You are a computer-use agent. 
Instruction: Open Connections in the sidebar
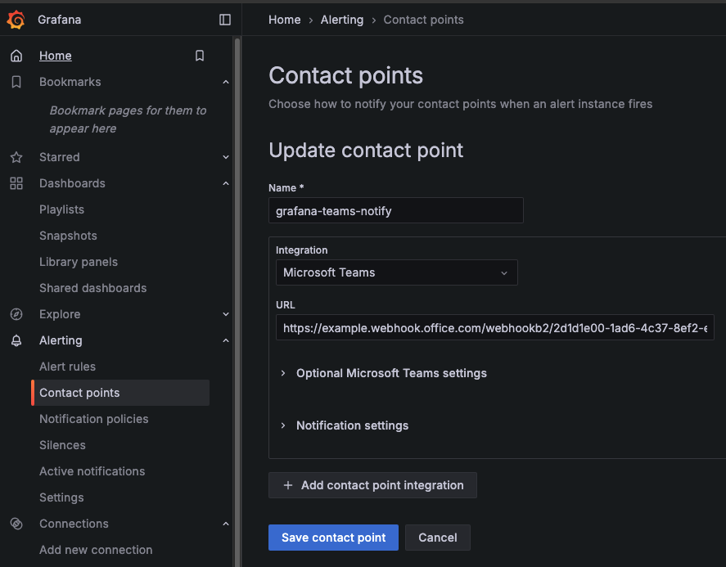click(74, 524)
